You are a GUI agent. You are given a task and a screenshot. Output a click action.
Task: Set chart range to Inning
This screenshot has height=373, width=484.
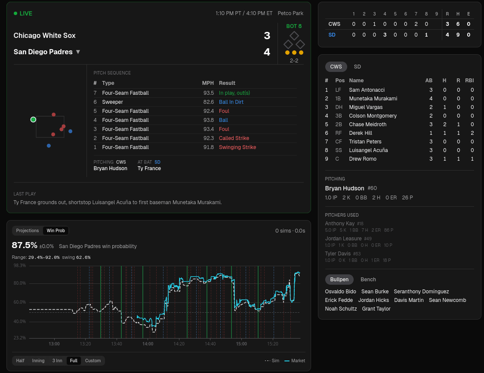38,361
